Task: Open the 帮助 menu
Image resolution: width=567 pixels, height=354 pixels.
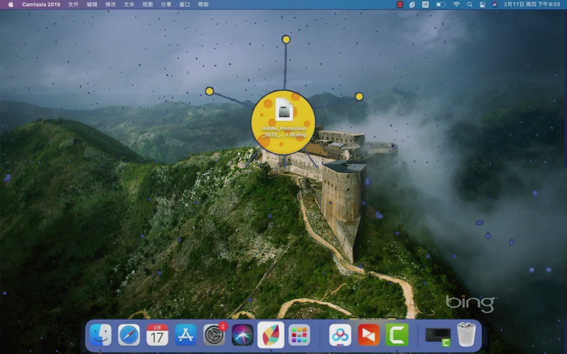Action: pyautogui.click(x=203, y=4)
